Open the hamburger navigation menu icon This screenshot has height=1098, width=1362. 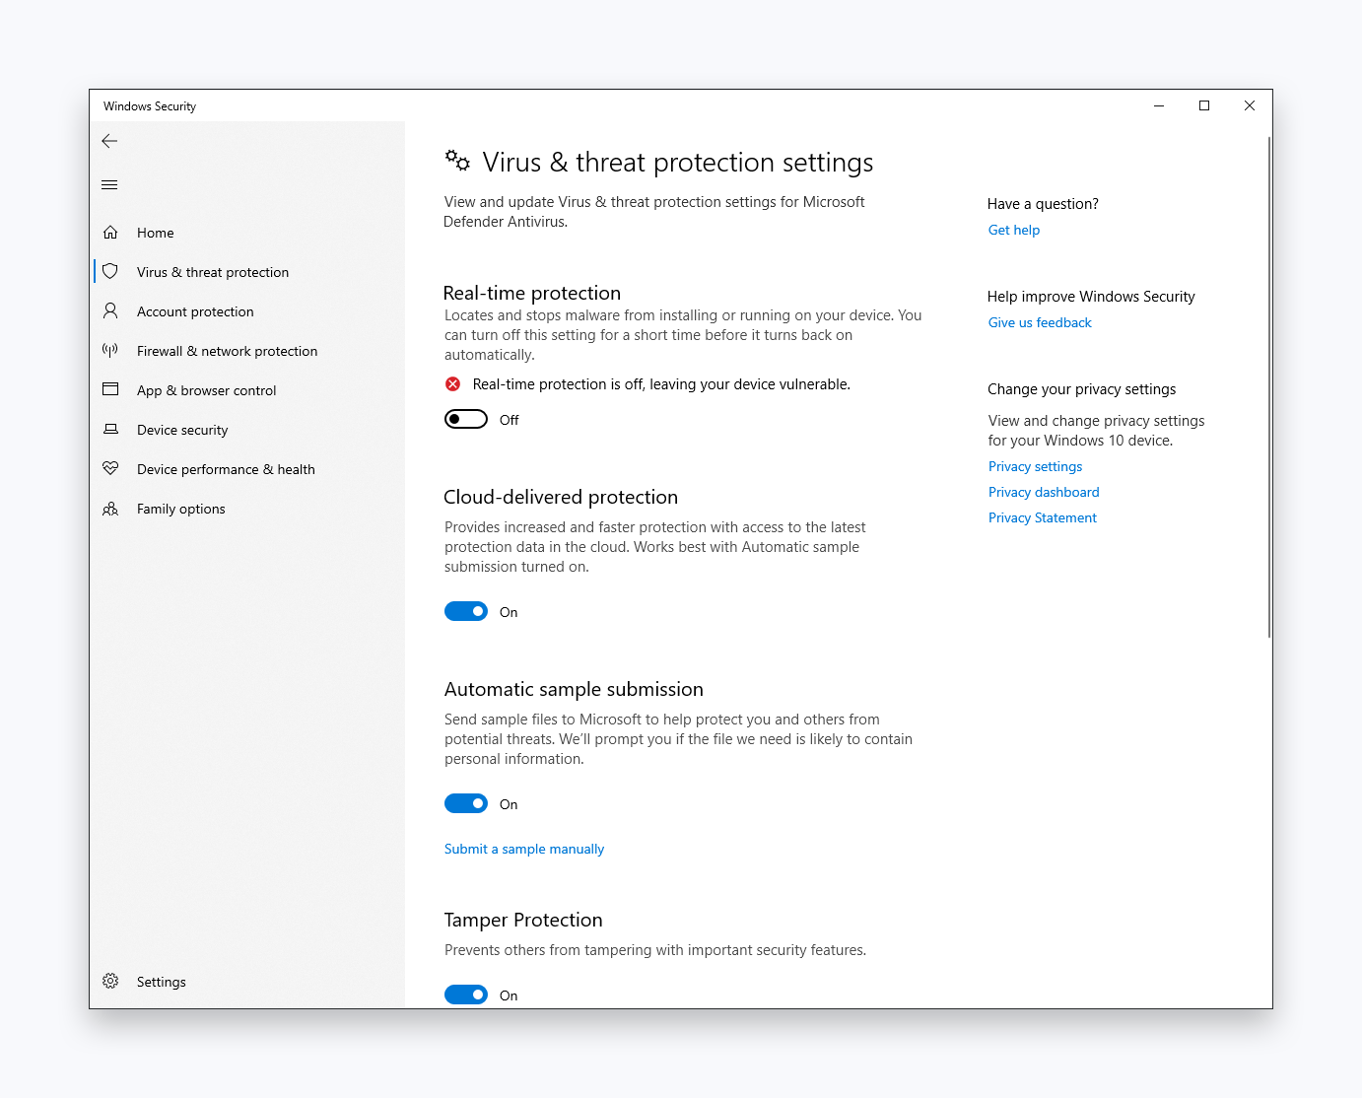pos(109,184)
